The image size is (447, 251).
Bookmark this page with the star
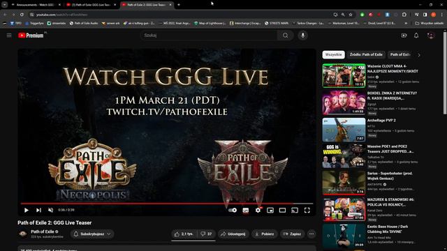(x=351, y=15)
